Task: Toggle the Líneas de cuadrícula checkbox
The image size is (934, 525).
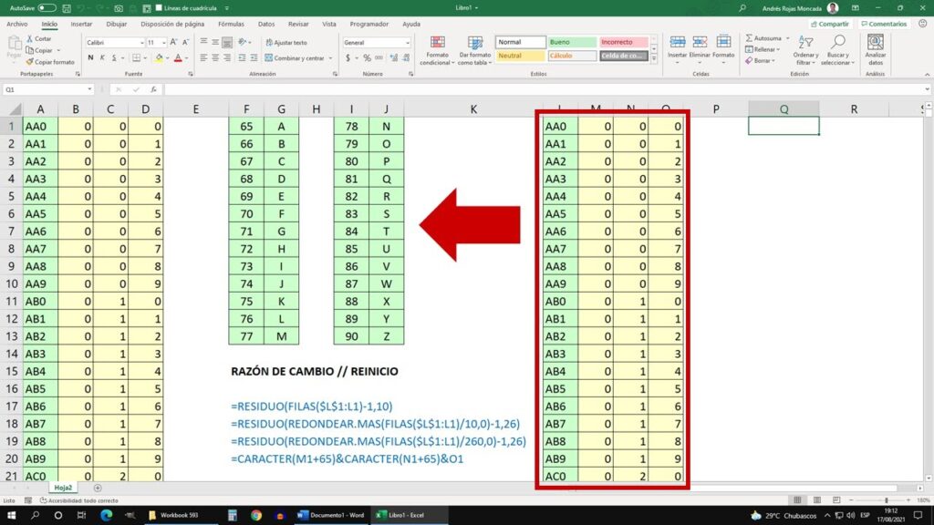Action: tap(159, 8)
